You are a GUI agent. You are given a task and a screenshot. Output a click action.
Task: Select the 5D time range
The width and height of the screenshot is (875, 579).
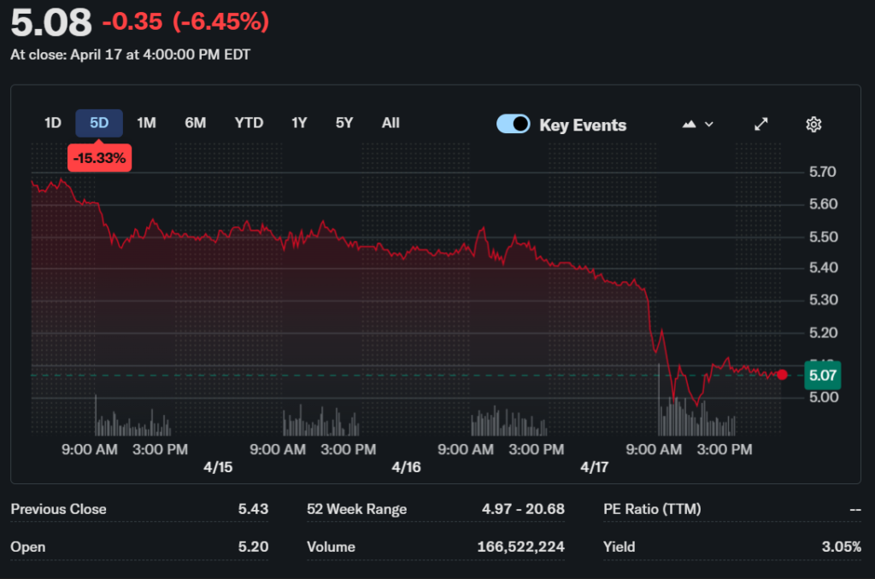click(x=99, y=123)
